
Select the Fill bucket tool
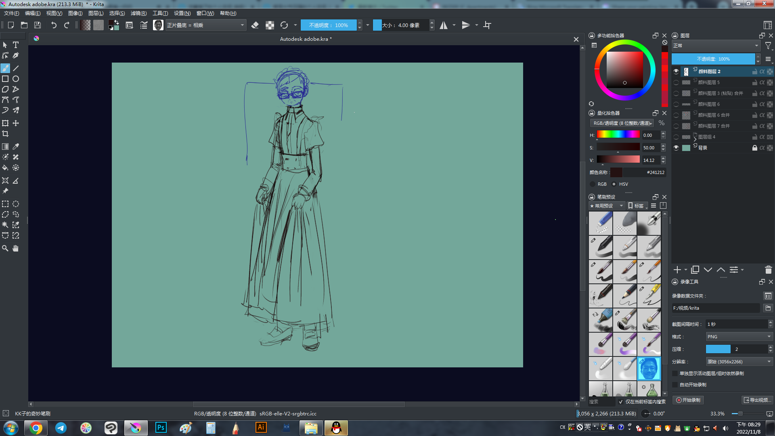point(5,168)
